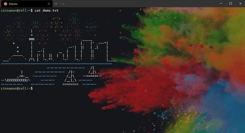
Task: Click the red firework burst art
Action: pos(43,37)
